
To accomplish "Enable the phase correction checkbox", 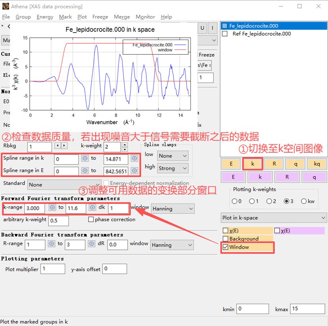I will tap(91, 219).
